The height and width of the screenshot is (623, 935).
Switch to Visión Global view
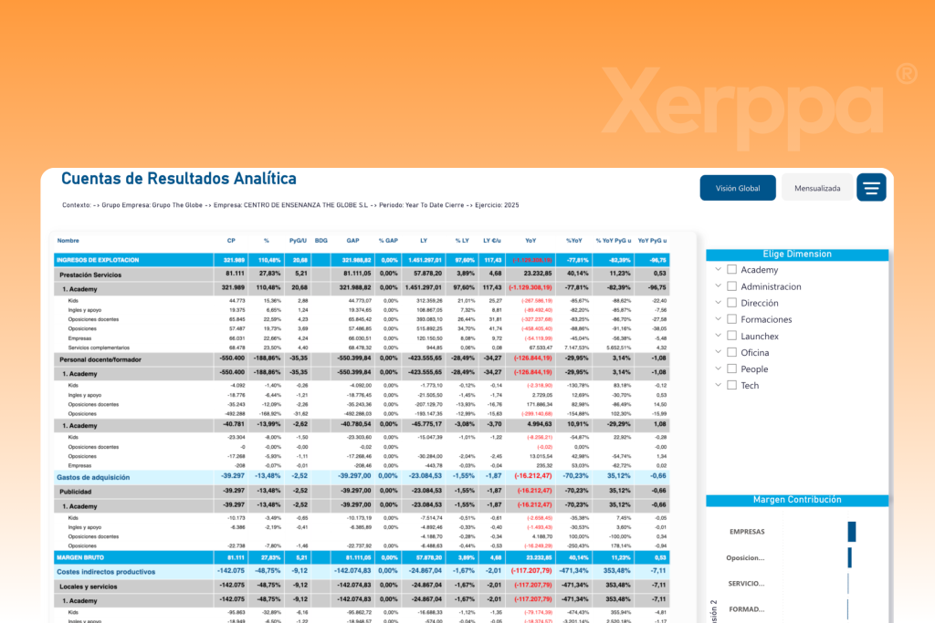click(738, 188)
